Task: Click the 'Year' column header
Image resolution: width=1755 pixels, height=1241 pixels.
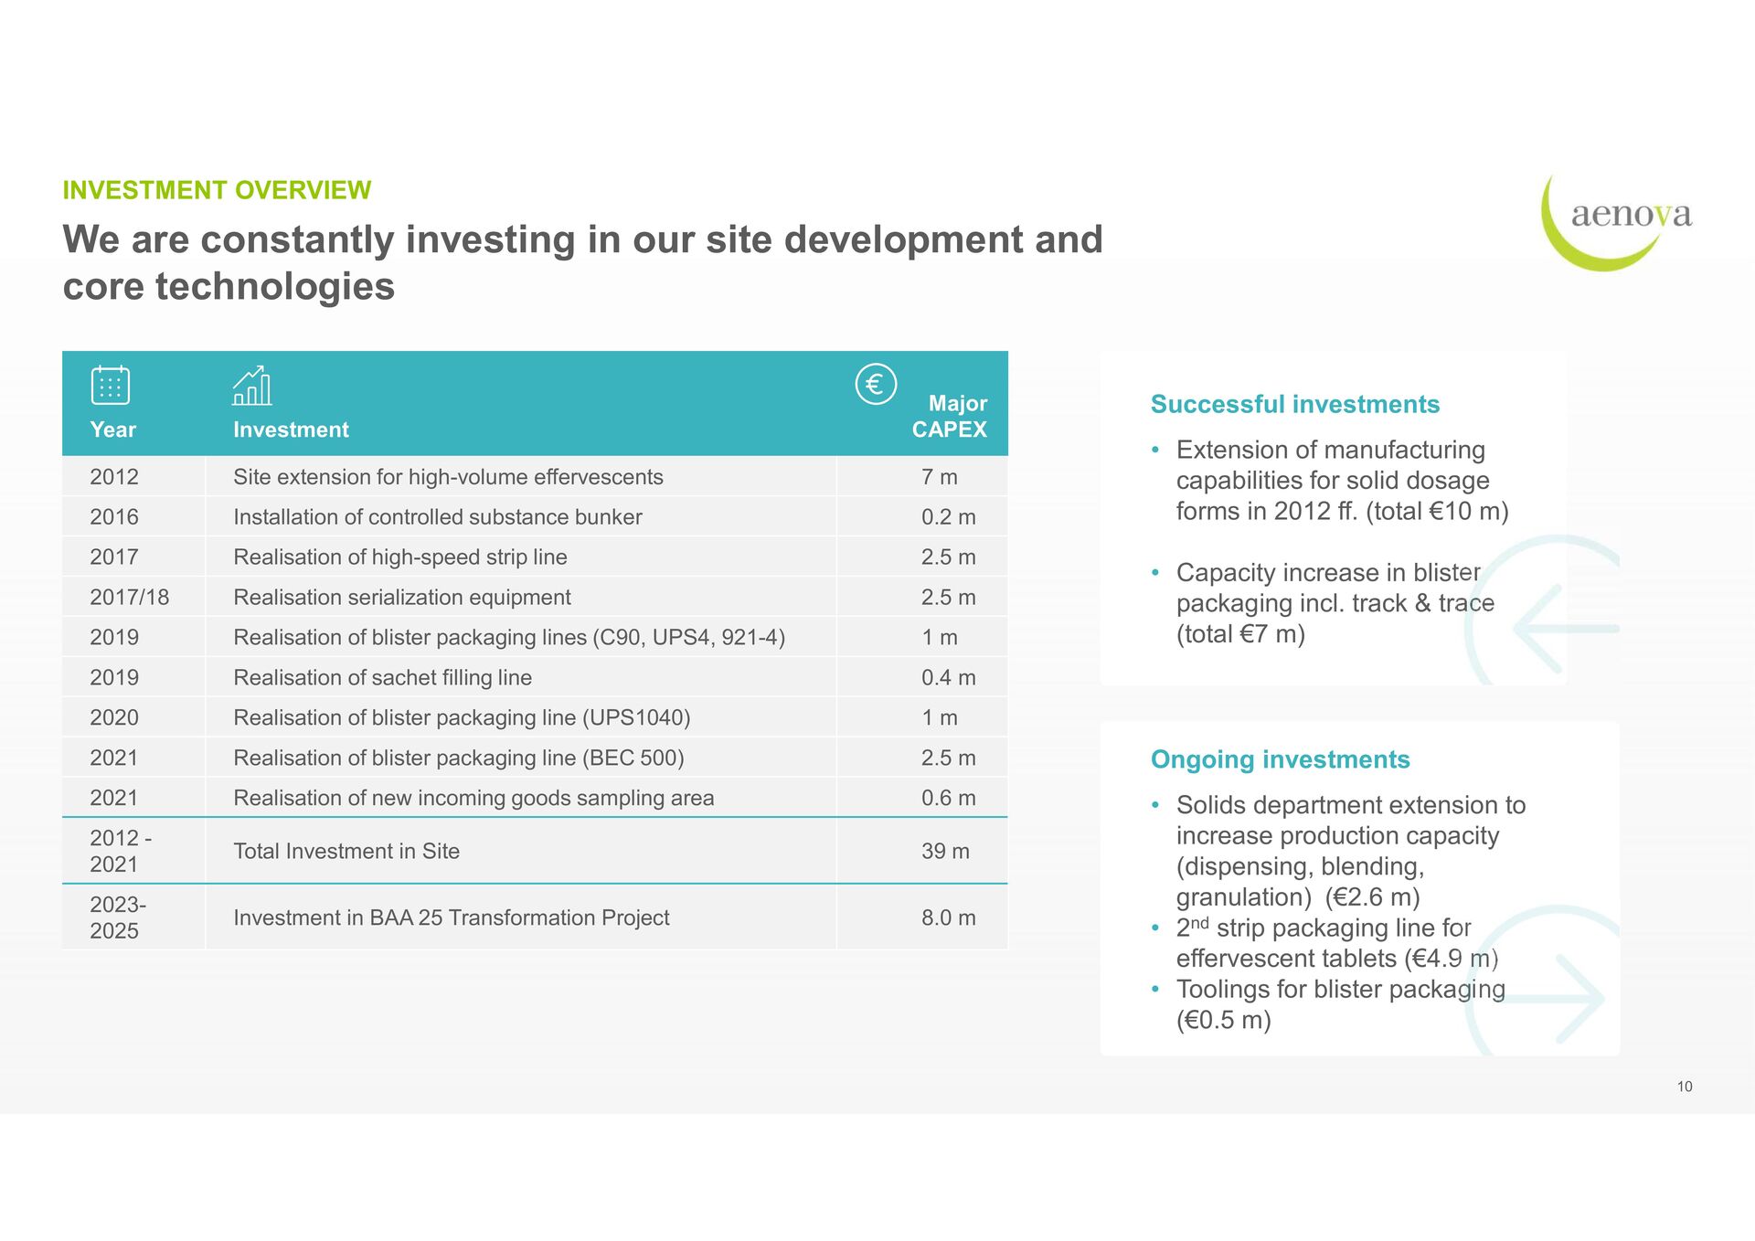Action: (112, 430)
